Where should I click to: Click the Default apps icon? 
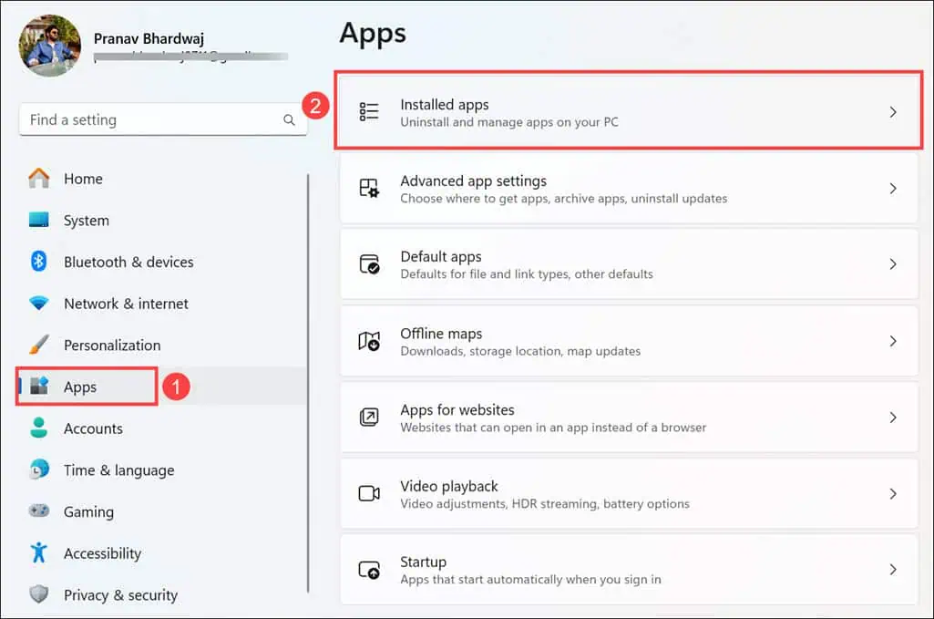[x=369, y=264]
